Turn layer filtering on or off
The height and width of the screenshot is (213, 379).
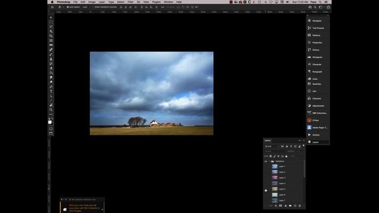click(304, 146)
